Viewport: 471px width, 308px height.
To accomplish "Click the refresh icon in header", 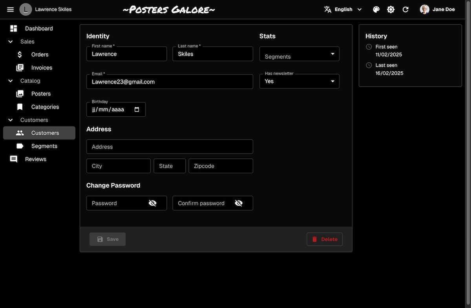I will tap(405, 9).
